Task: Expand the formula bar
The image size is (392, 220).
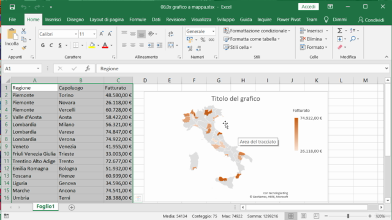Action: click(386, 68)
